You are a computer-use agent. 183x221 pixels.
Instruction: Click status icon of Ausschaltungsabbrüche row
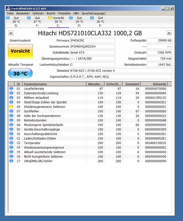[x=11, y=134]
